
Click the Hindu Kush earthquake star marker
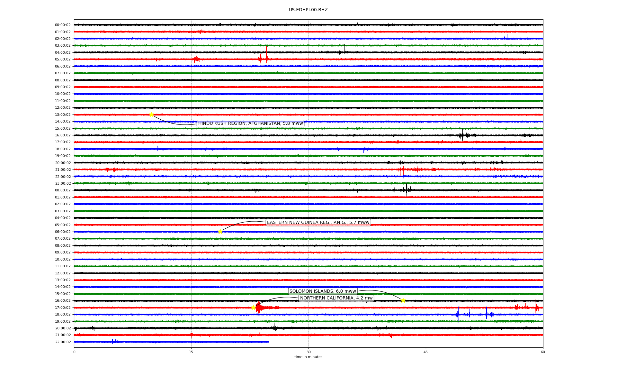(x=151, y=115)
